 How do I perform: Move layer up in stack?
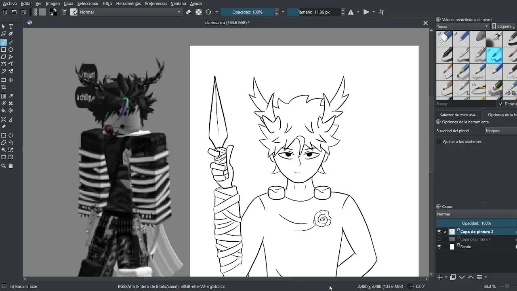pyautogui.click(x=471, y=277)
